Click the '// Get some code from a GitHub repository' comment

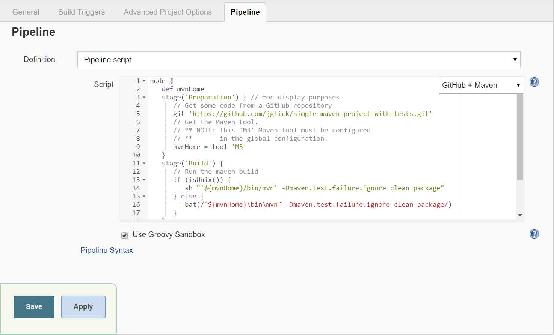[252, 105]
